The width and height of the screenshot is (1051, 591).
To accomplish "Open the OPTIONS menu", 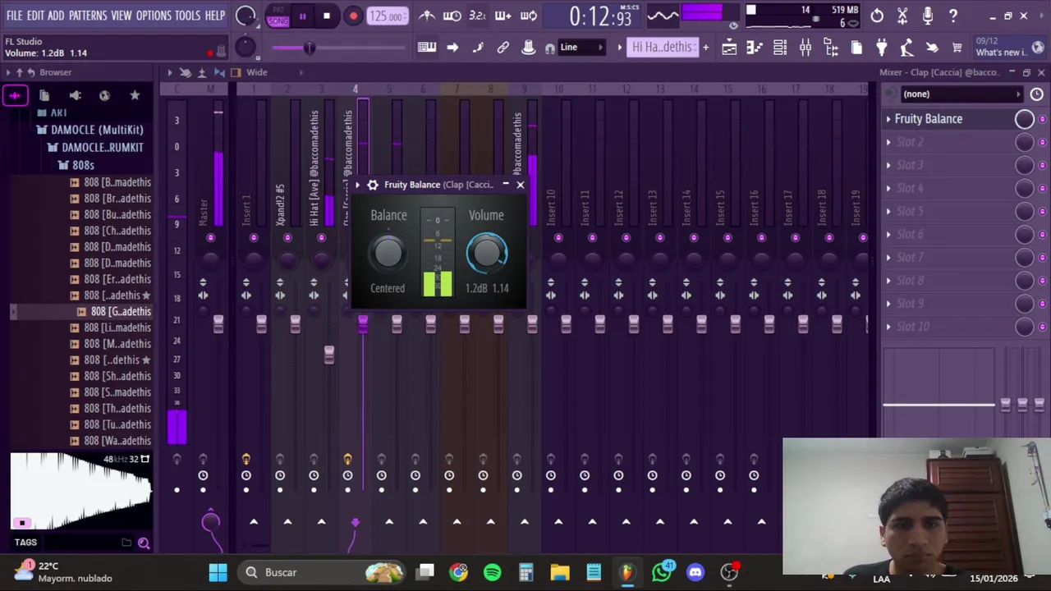I will point(154,16).
